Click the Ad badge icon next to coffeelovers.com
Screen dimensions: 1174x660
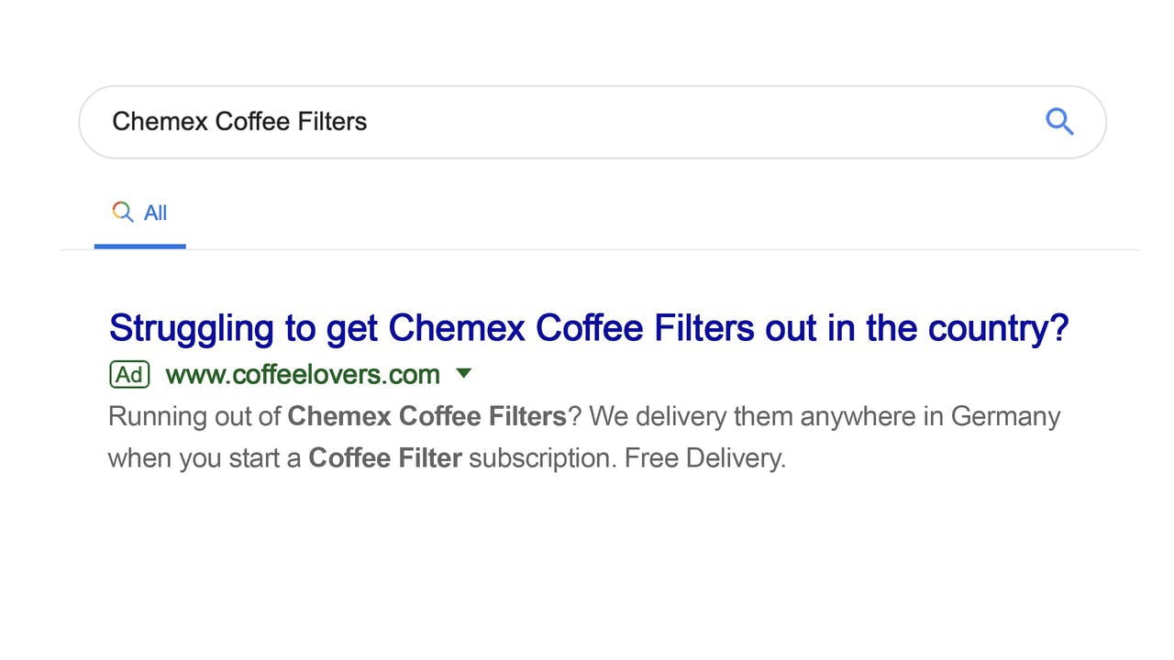pyautogui.click(x=129, y=374)
